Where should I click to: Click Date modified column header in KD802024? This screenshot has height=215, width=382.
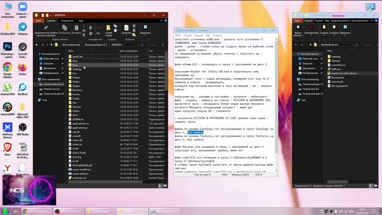pyautogui.click(x=133, y=51)
